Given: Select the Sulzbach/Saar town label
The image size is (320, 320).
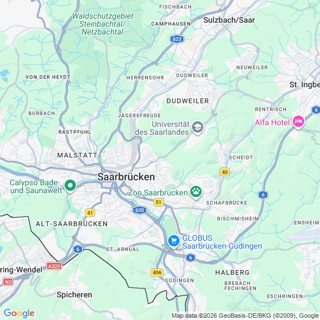Looking at the screenshot, I should (229, 20).
